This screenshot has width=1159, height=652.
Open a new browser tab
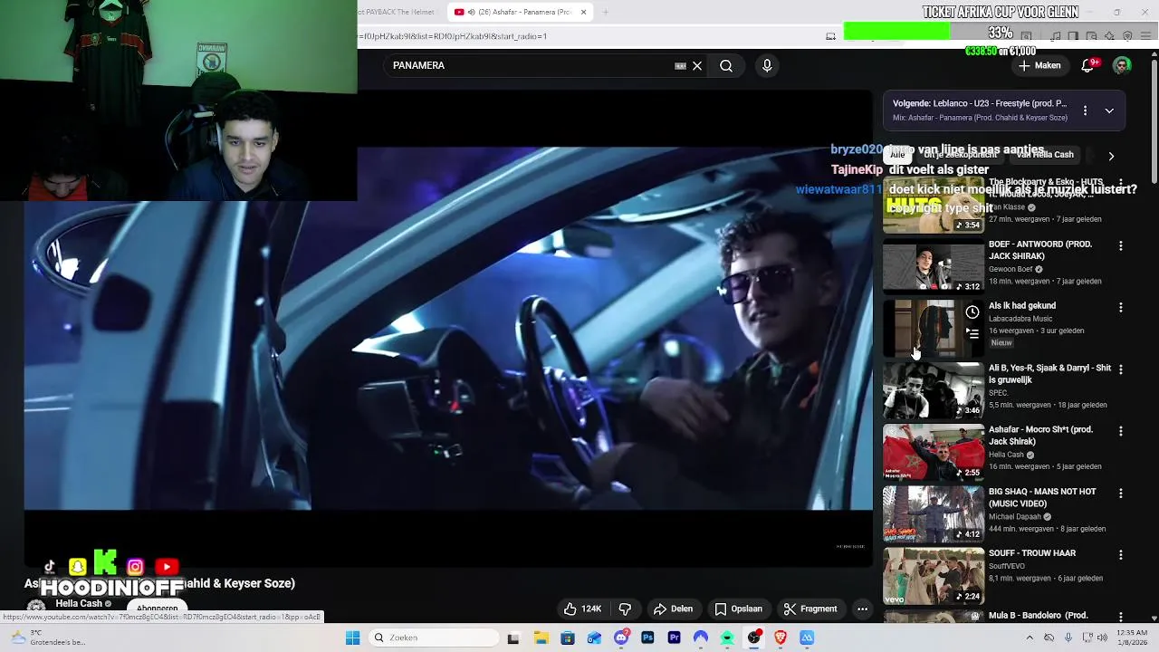coord(606,12)
